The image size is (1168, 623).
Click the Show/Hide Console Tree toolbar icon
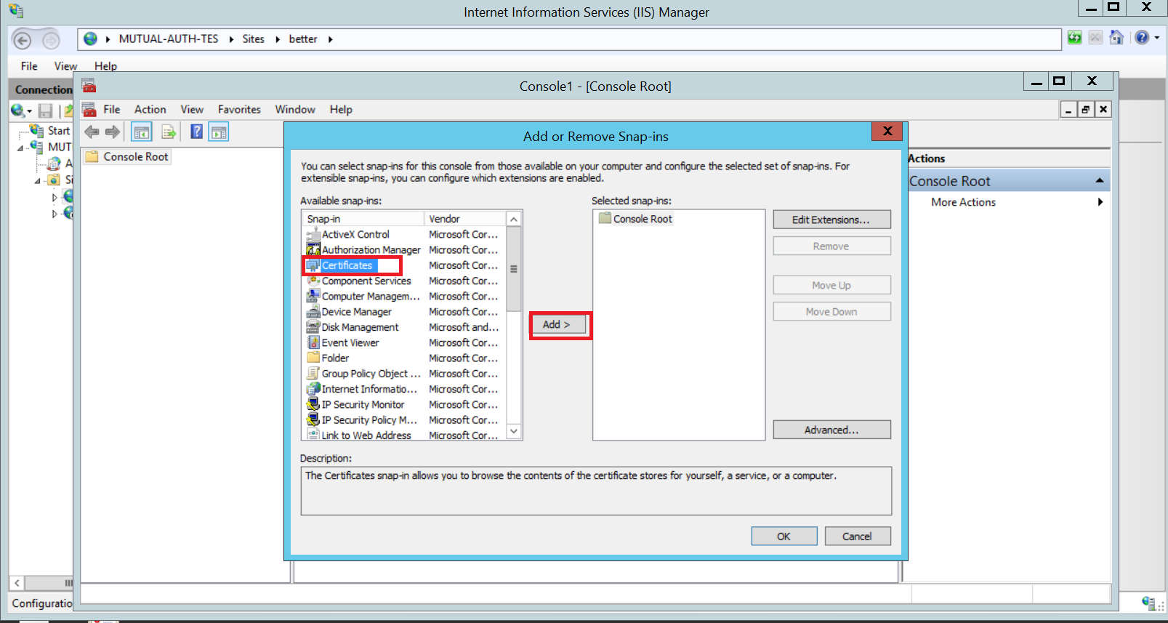pyautogui.click(x=142, y=132)
